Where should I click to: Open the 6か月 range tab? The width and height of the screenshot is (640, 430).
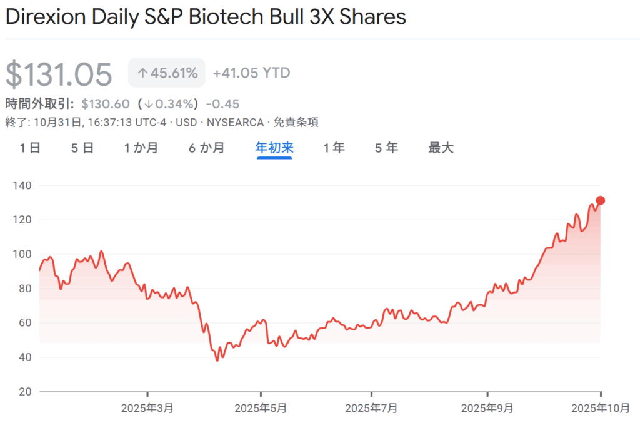(x=207, y=148)
